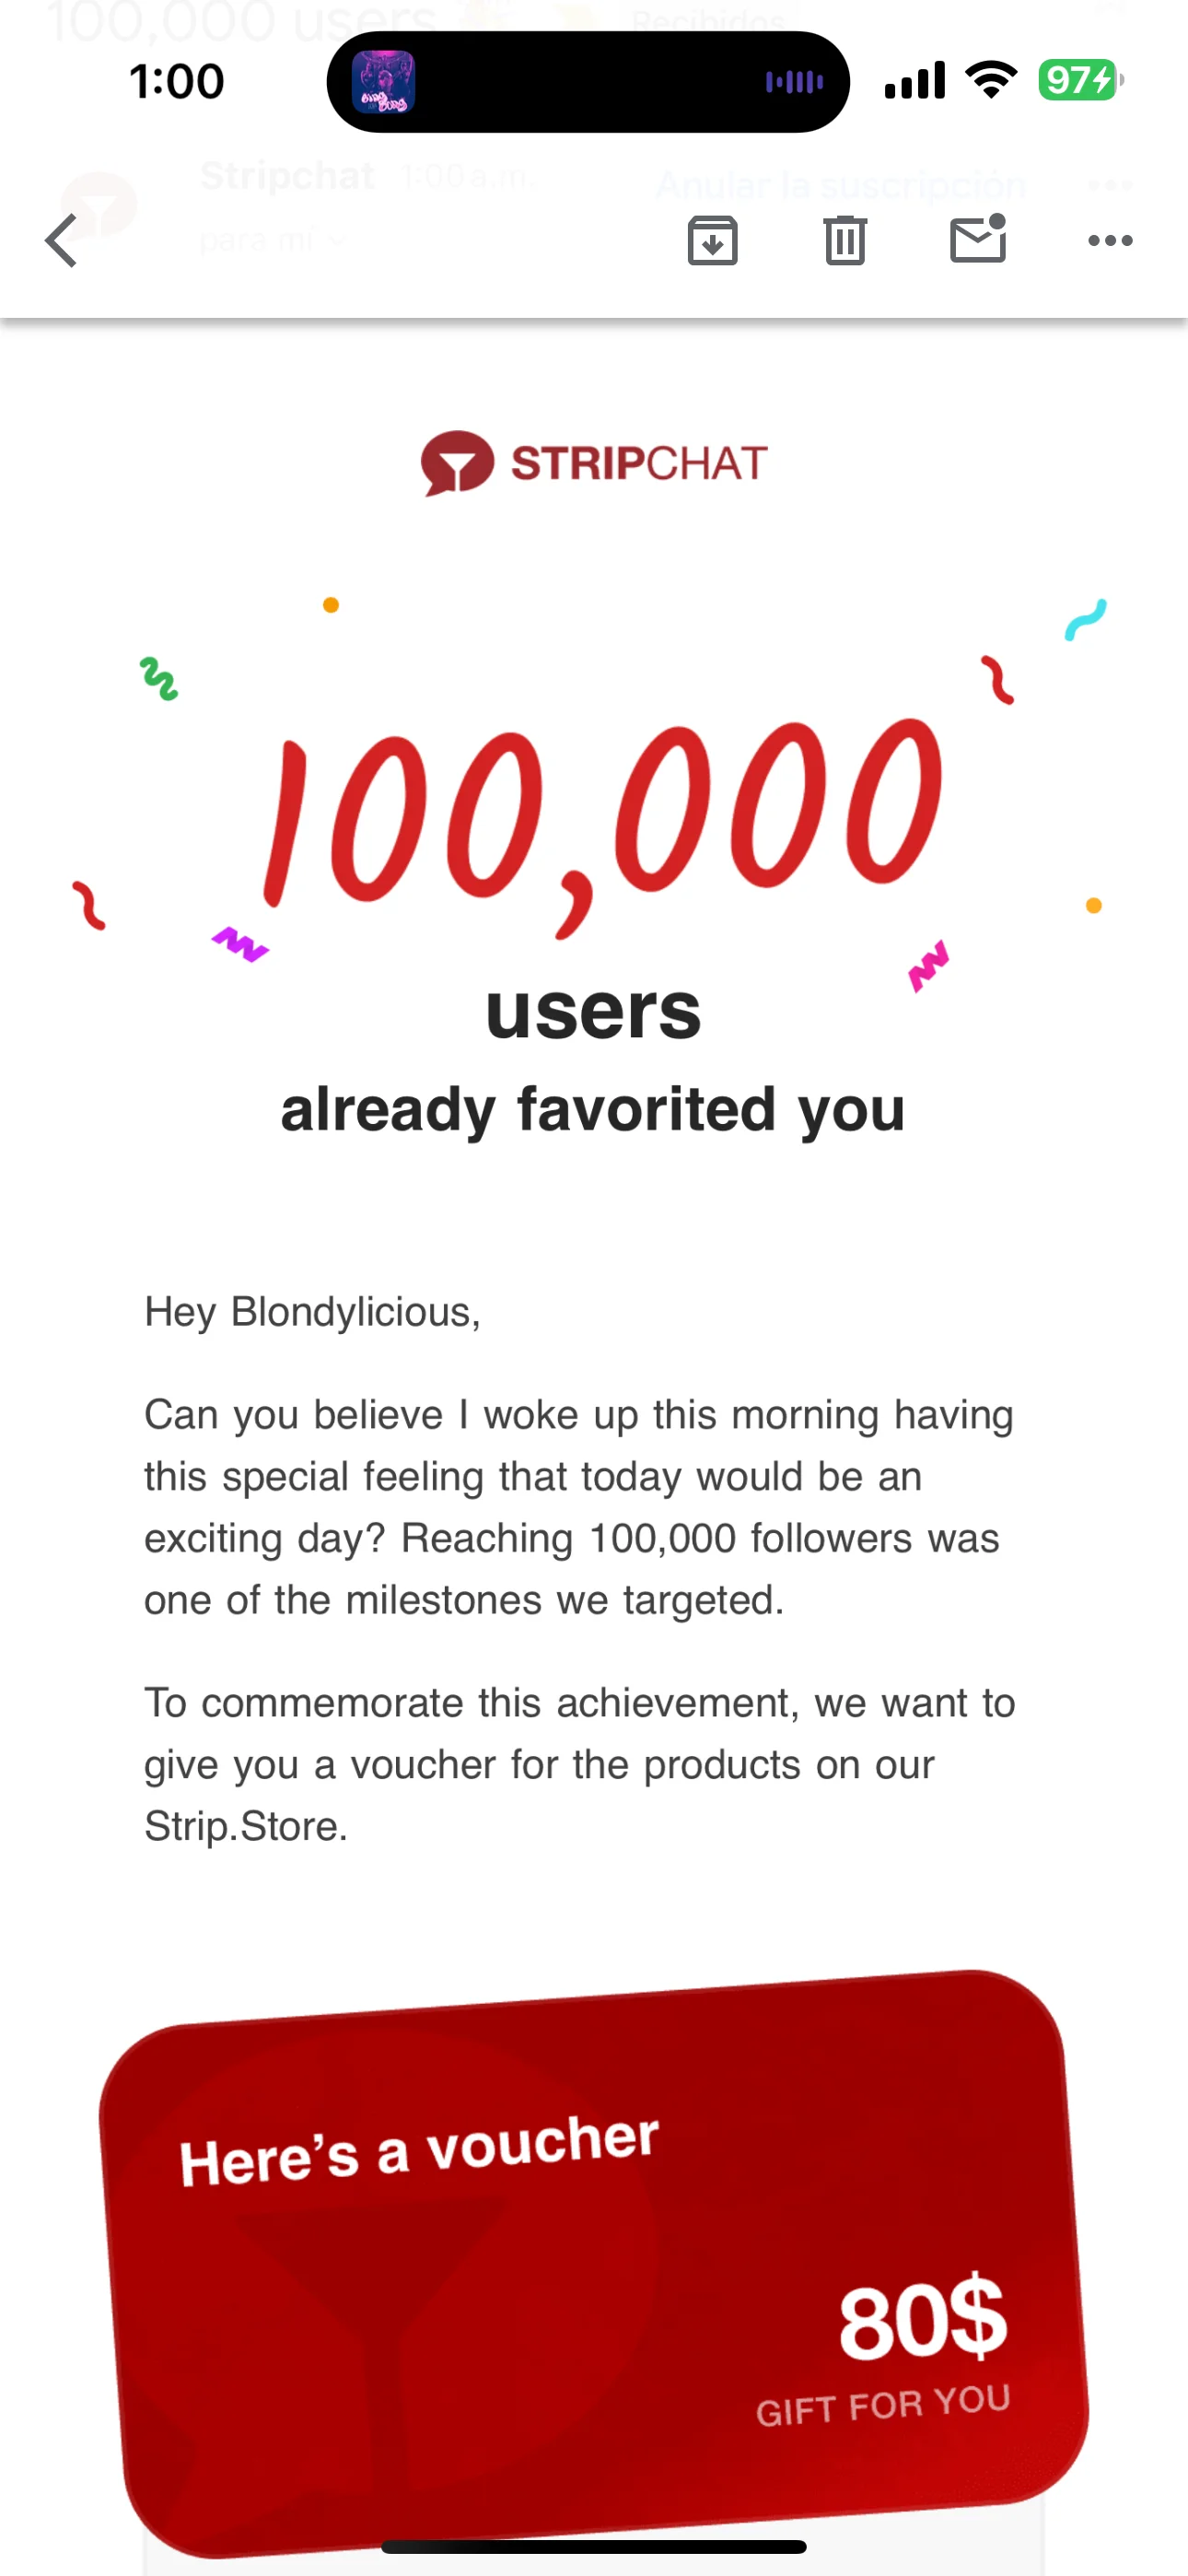Open the "Here's a voucher" card title

(419, 2150)
